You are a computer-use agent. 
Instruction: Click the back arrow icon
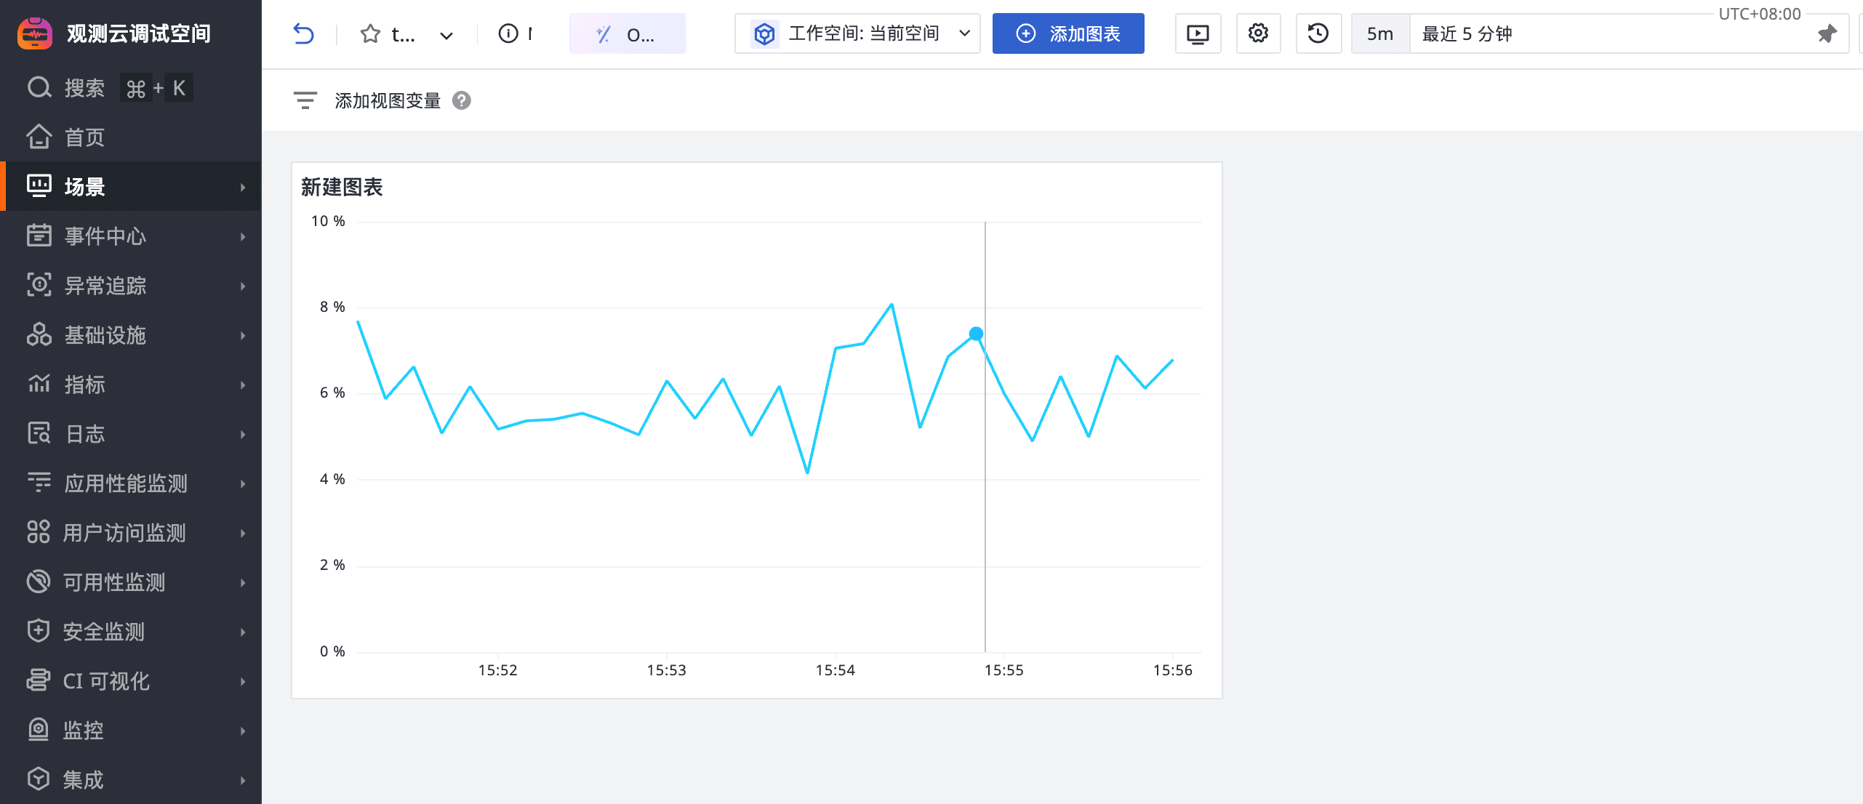tap(303, 33)
